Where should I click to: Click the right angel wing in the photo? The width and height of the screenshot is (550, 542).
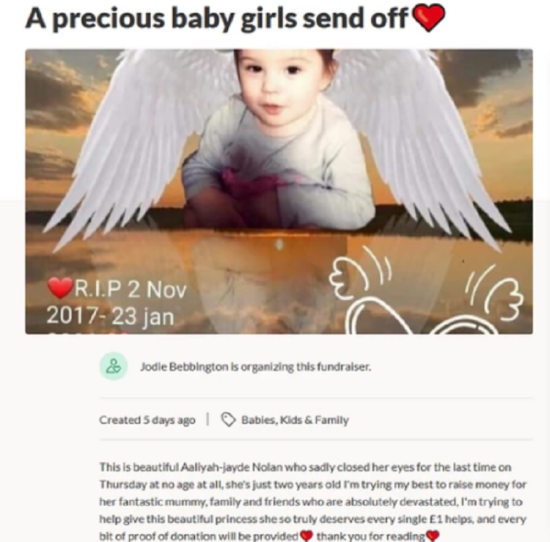pos(421,140)
